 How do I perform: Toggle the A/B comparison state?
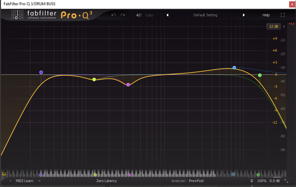click(x=139, y=15)
